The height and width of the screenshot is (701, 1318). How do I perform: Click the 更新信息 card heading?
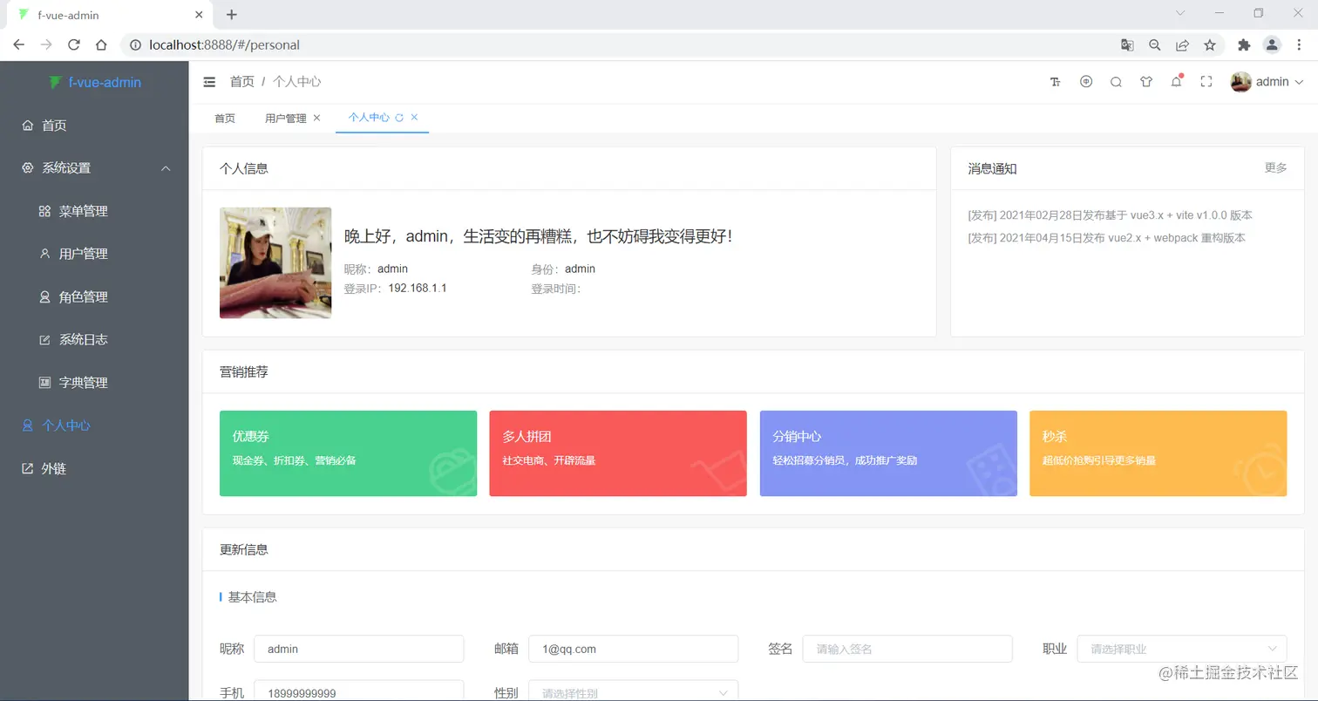tap(244, 550)
